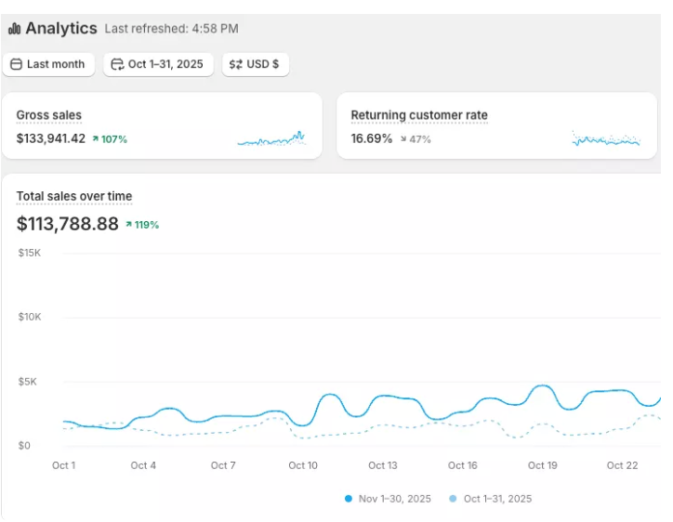Click the compare calendar icon beside Oct 1–31
Viewport: 673px width, 522px height.
click(x=117, y=64)
